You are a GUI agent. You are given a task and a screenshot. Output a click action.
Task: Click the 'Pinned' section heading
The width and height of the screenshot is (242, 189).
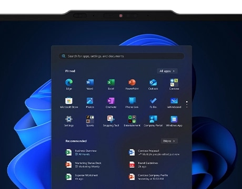click(x=70, y=71)
